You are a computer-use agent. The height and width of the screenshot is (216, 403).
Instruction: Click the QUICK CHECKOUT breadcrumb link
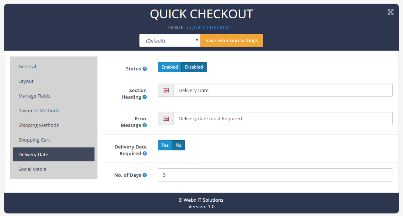(x=211, y=28)
